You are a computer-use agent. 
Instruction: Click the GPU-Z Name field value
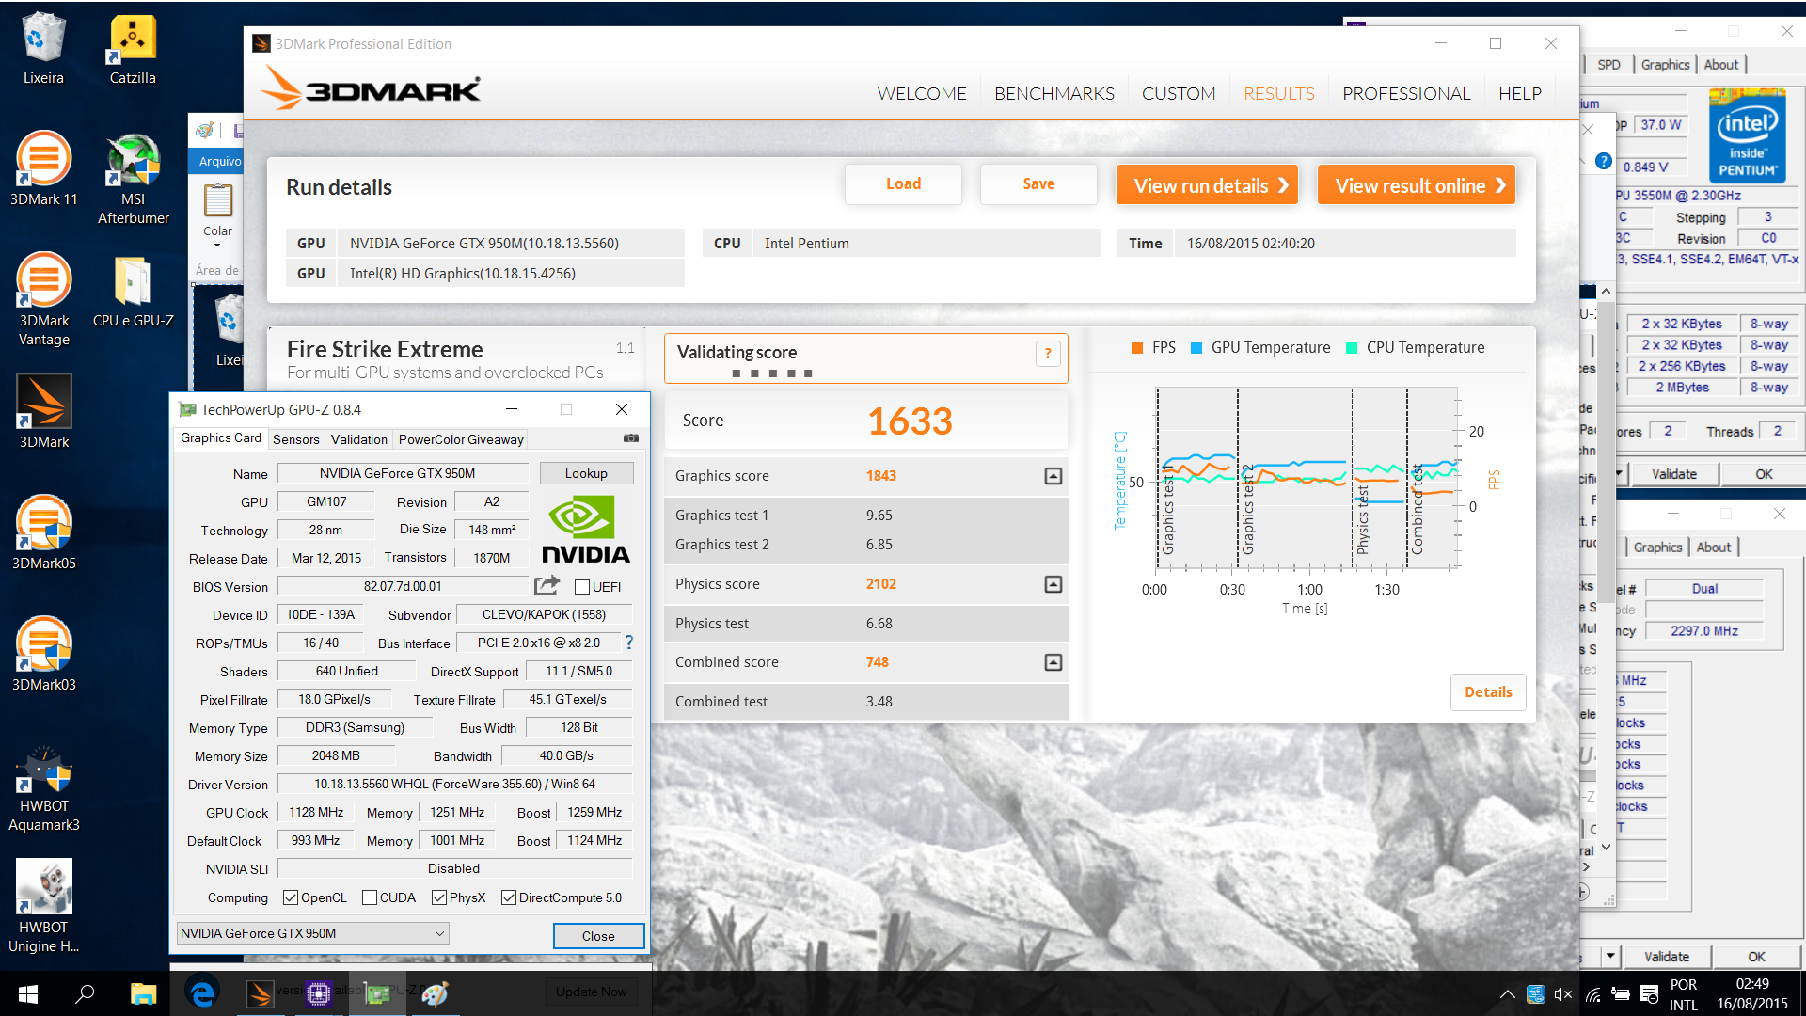point(404,473)
